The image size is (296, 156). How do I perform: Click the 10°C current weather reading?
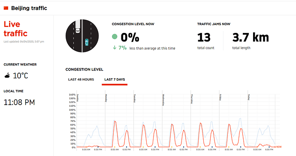point(21,76)
